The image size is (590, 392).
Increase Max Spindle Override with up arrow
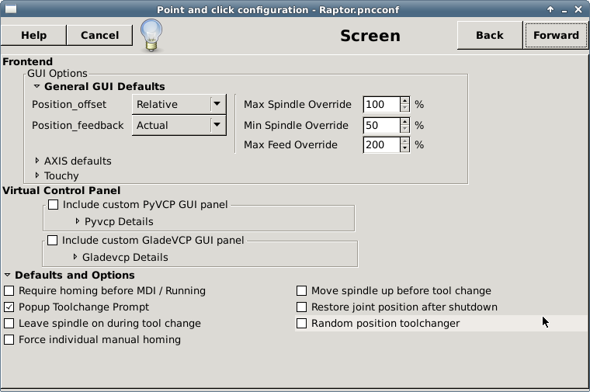[405, 101]
